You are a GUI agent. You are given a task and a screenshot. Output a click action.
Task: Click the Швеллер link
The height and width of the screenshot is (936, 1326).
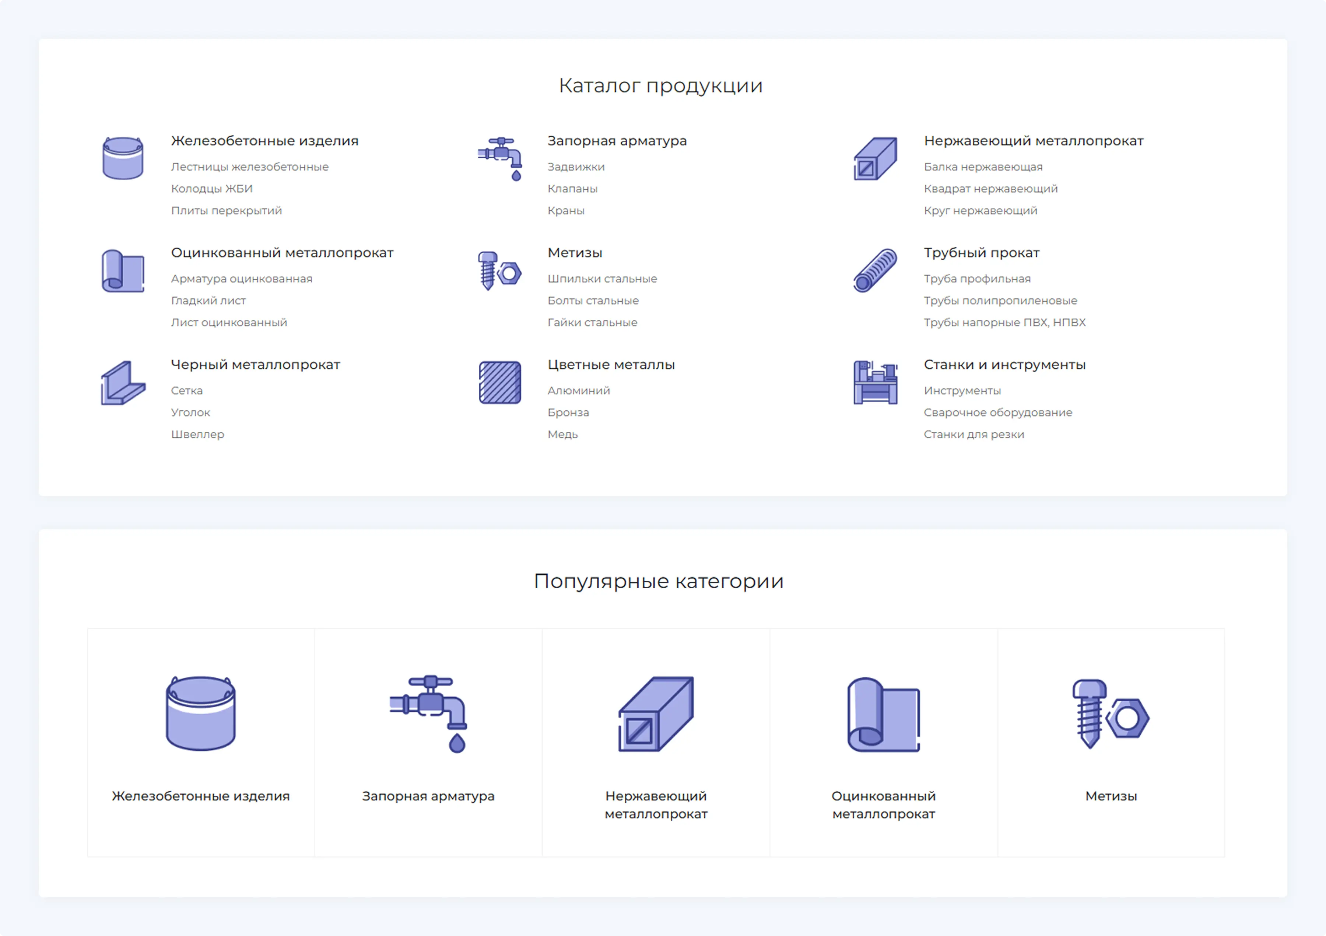[197, 434]
